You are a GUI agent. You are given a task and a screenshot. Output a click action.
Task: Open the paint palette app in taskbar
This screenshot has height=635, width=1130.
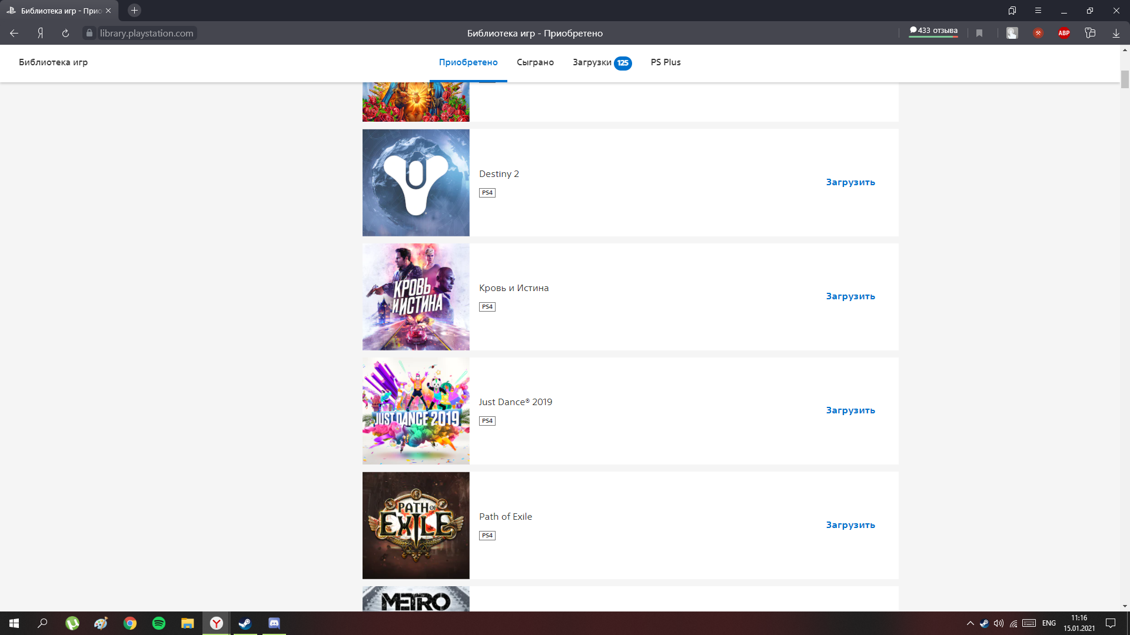[x=101, y=623]
